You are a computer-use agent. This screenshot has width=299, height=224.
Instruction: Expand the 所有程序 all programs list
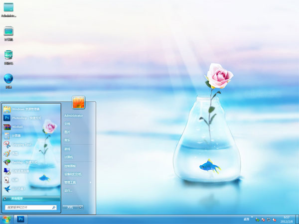click(x=20, y=198)
